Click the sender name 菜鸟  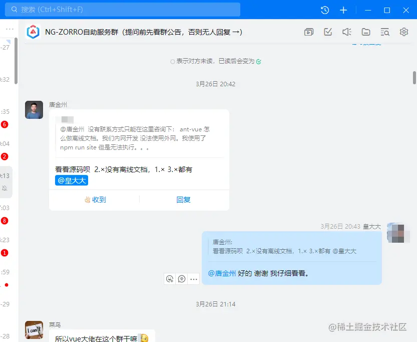[55, 324]
